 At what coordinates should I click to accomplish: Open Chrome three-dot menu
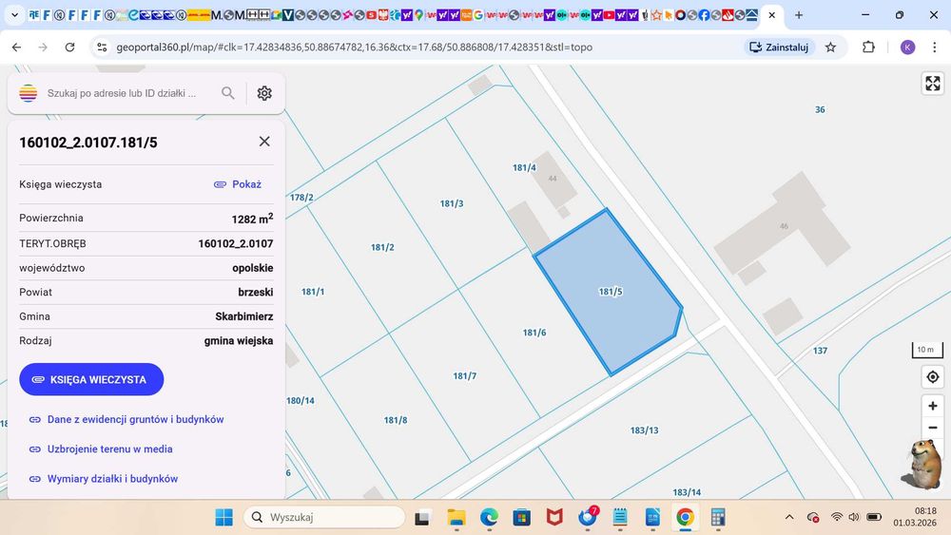[935, 48]
